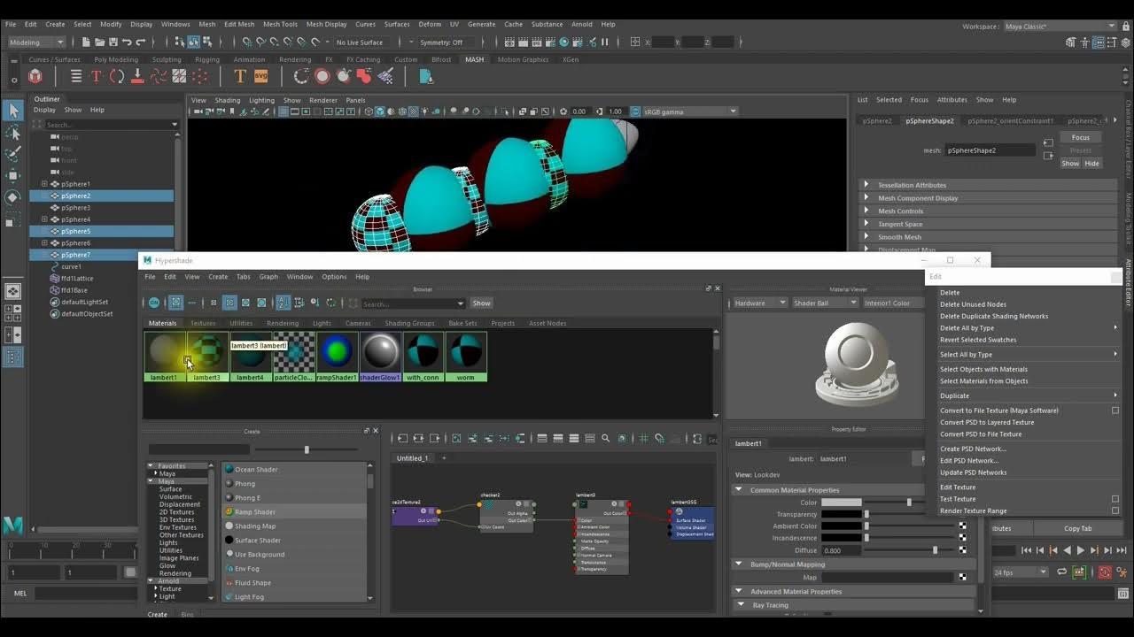Click the A-Z sort icon in Hypershade browser
The width and height of the screenshot is (1134, 637).
[283, 303]
